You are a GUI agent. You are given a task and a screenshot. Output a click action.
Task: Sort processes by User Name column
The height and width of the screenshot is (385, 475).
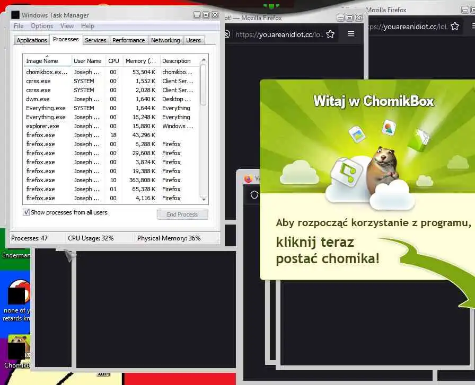[x=88, y=61]
